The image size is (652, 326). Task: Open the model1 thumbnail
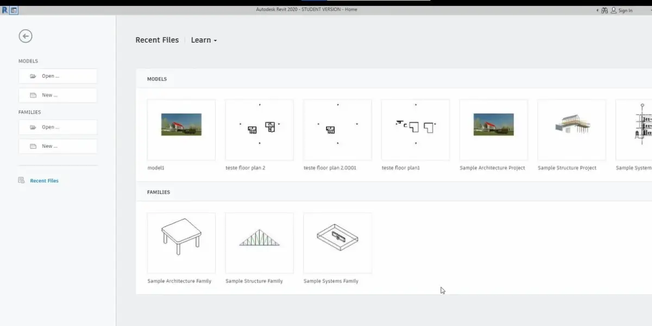[181, 130]
